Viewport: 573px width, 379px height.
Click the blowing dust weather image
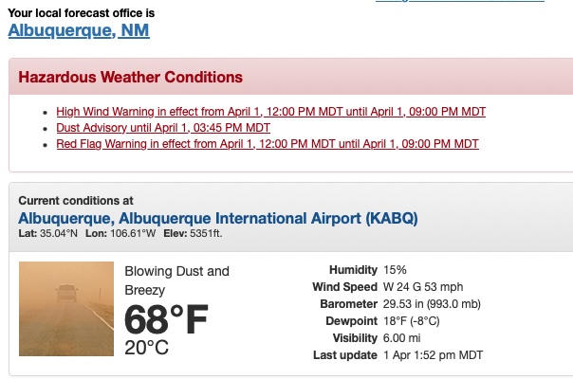[66, 308]
